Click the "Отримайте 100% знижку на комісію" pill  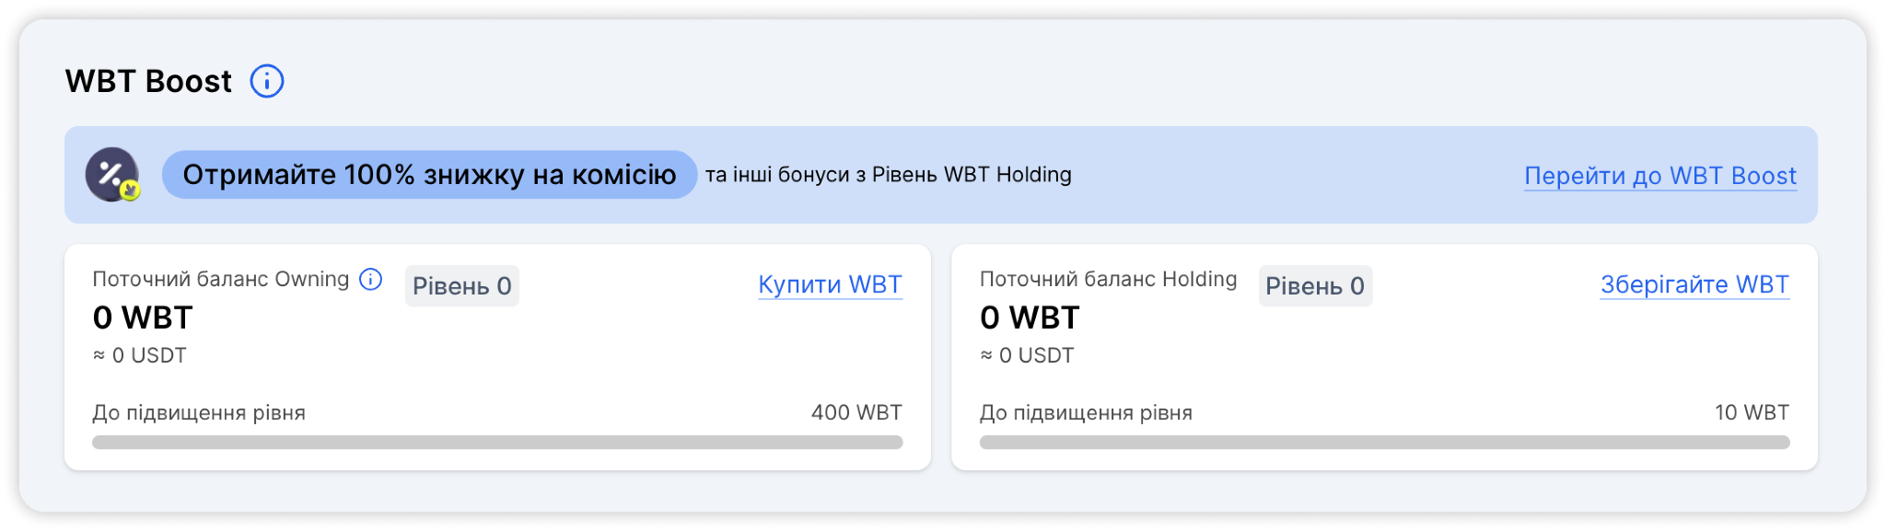[429, 175]
